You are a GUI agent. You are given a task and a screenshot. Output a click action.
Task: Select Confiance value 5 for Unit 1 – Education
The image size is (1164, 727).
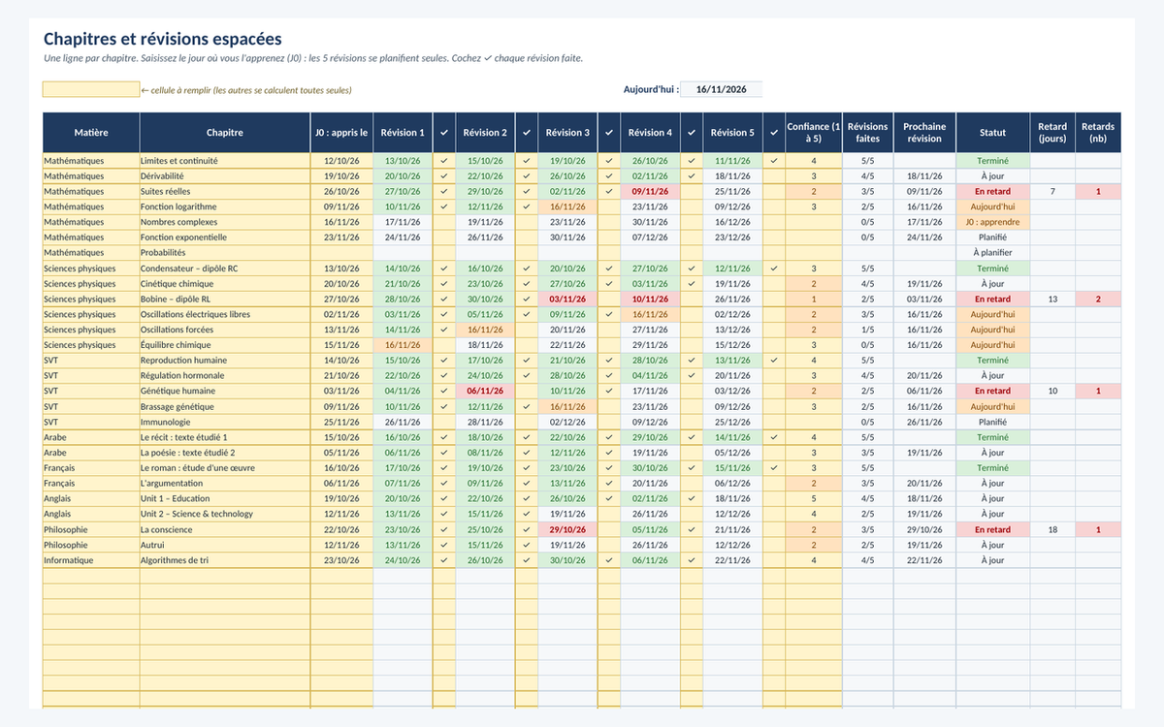click(814, 499)
